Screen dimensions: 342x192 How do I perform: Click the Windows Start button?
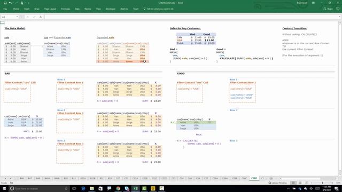pyautogui.click(x=4, y=188)
